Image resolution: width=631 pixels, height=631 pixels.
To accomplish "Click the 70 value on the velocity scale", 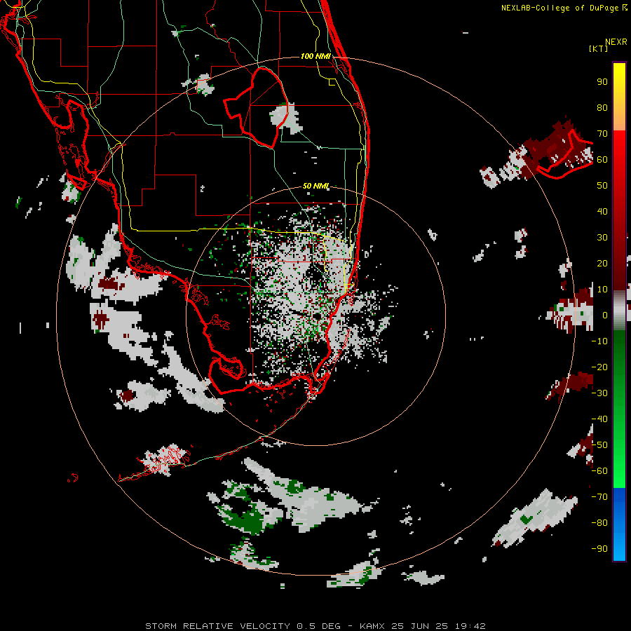I will click(602, 134).
